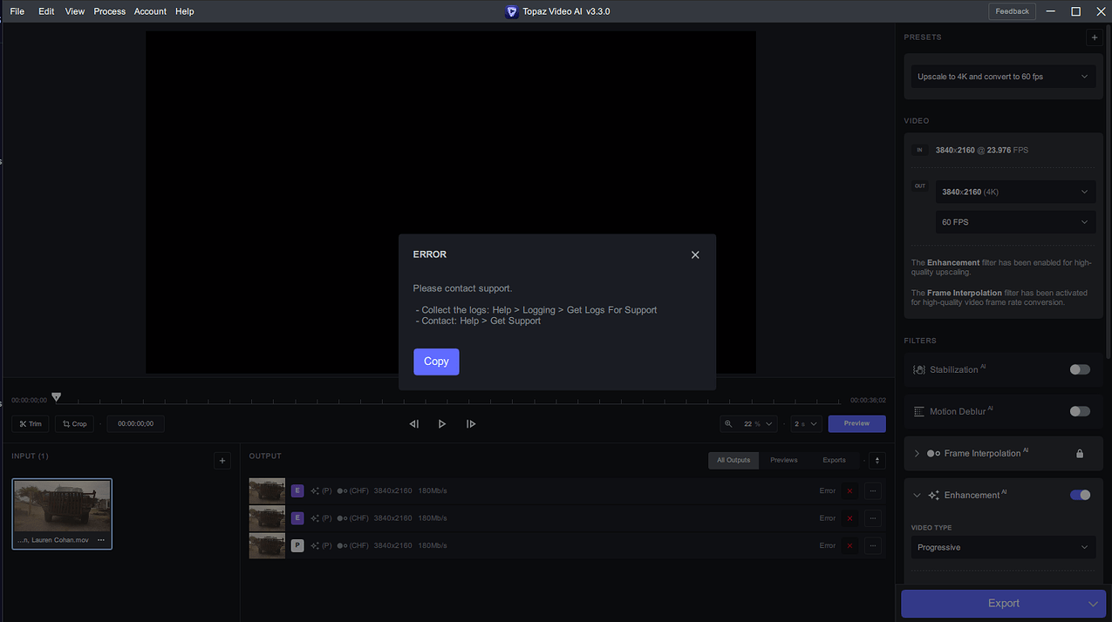This screenshot has height=622, width=1112.
Task: Remove the output row marked with the P badge
Action: pyautogui.click(x=849, y=545)
